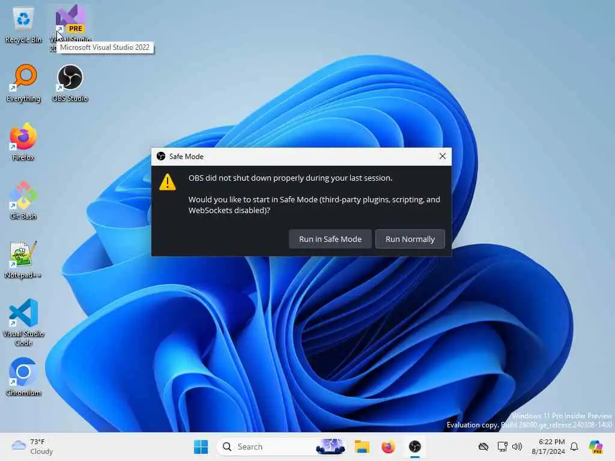
Task: Click the Run in Safe Mode button
Action: tap(330, 239)
